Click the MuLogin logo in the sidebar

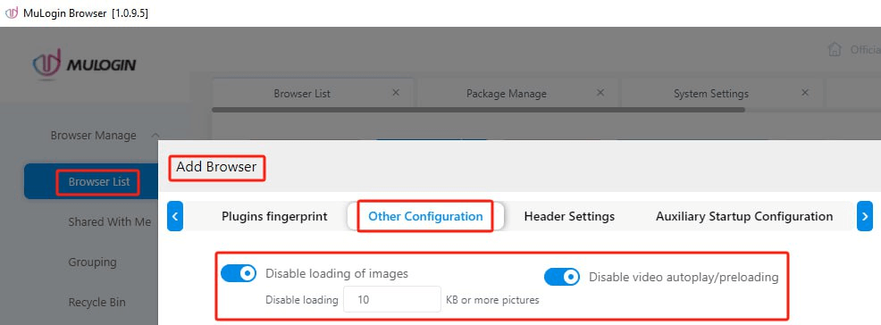(84, 64)
